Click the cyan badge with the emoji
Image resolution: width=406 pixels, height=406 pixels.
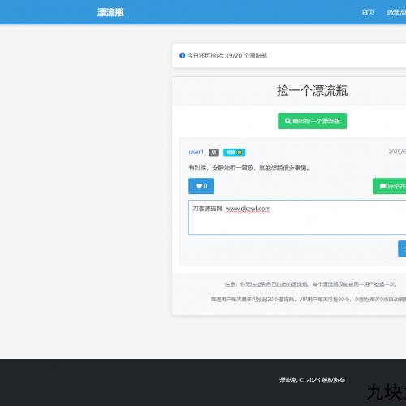(x=235, y=153)
